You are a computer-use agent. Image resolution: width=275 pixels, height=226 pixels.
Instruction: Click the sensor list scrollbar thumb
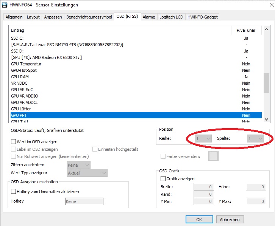coord(266,83)
